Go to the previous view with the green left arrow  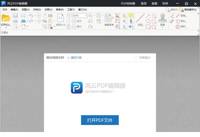pos(39,16)
